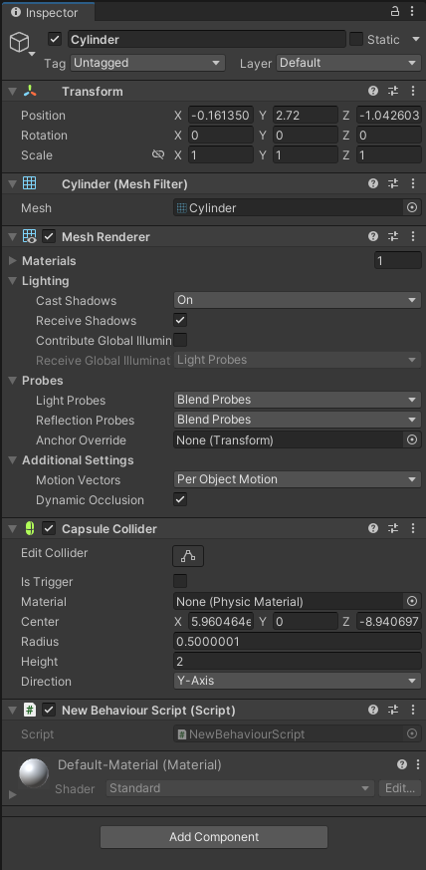Click the collider Radius field
Screen dimensions: 426x870
point(298,642)
